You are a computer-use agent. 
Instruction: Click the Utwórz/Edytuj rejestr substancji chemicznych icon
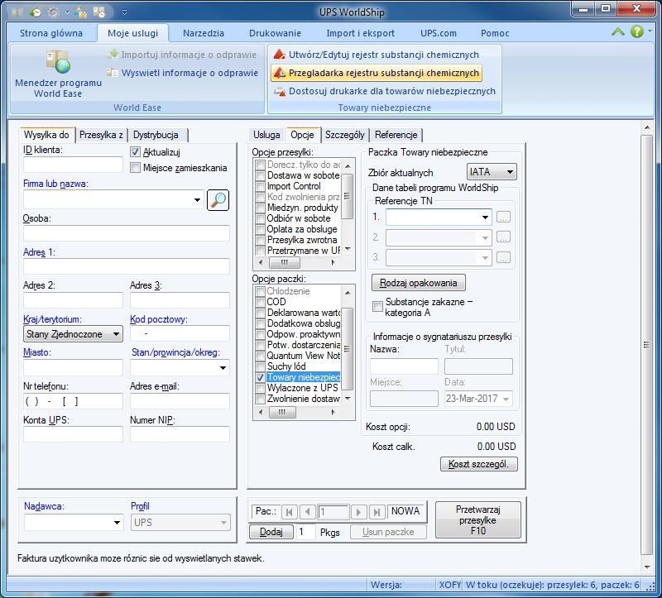point(279,55)
